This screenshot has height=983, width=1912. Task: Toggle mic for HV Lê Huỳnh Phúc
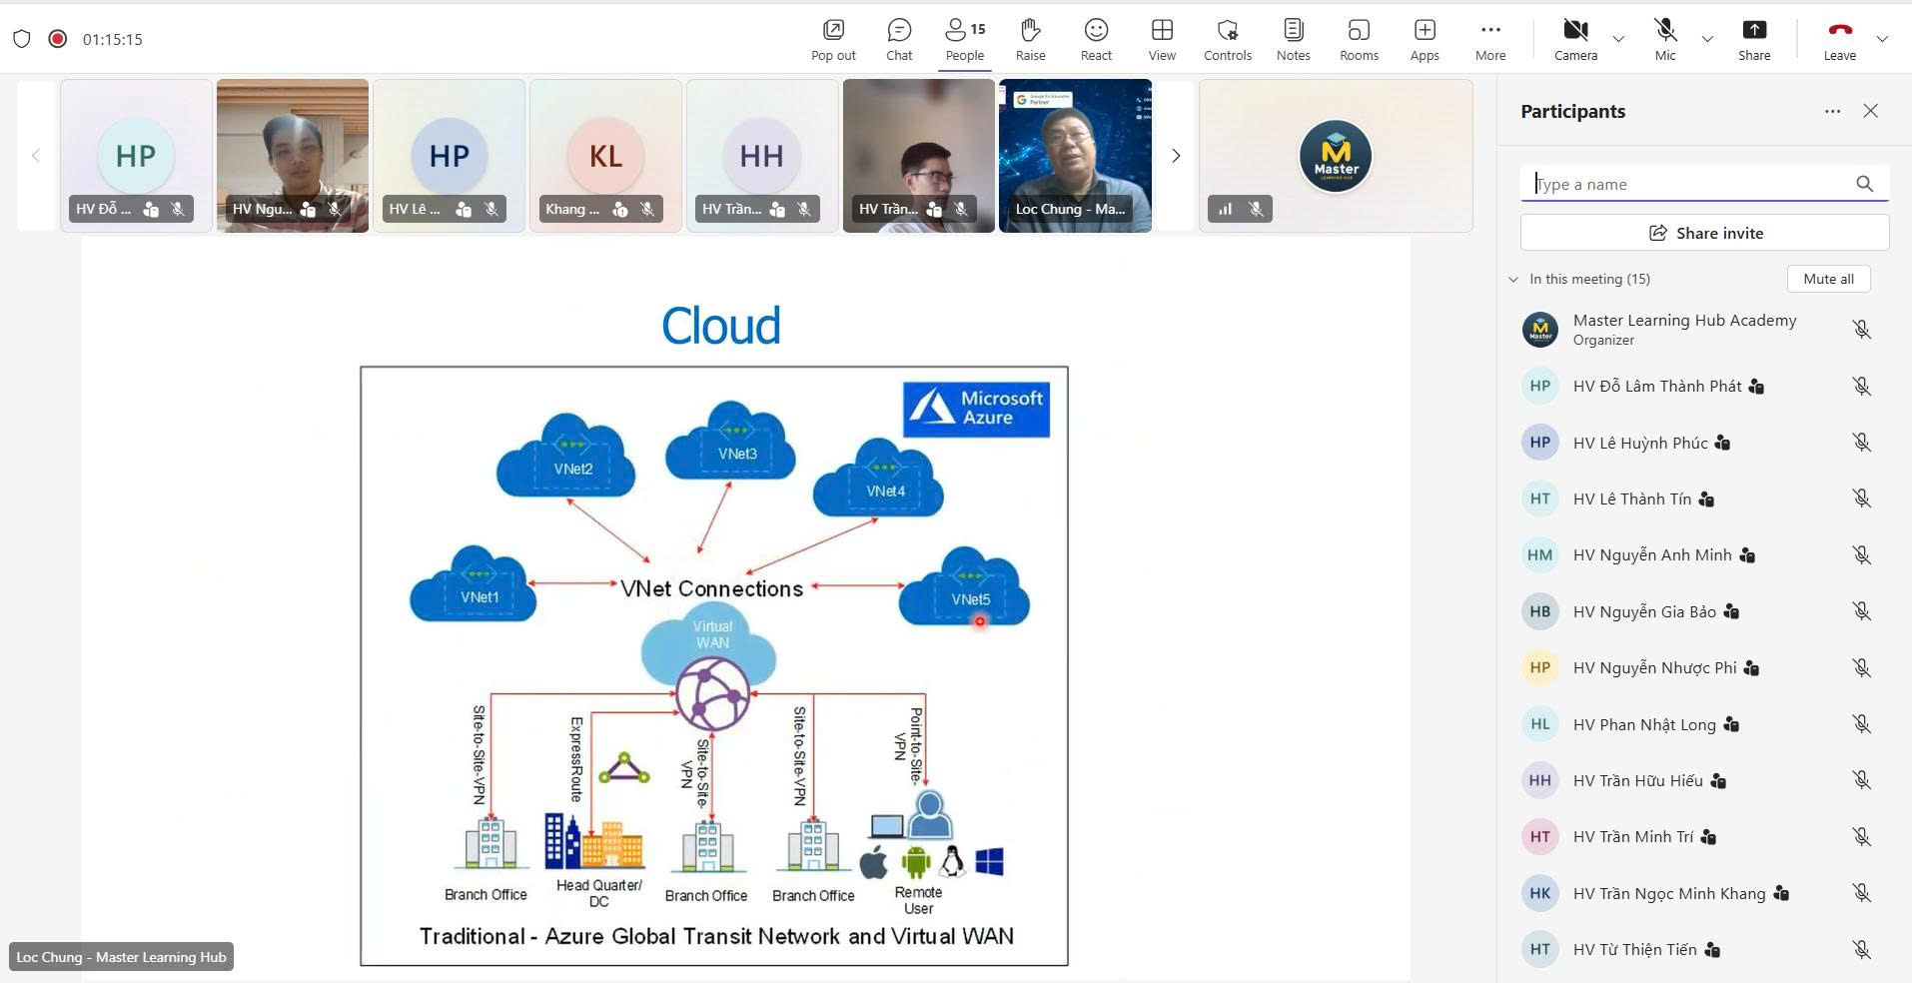point(1861,443)
